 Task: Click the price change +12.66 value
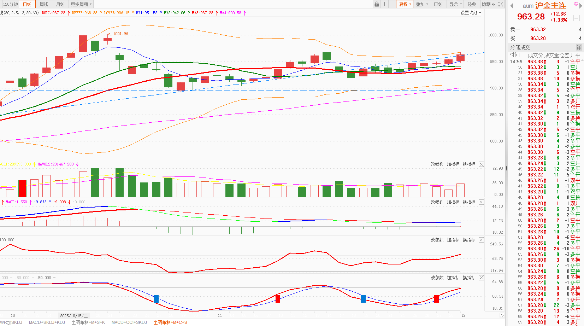click(558, 14)
